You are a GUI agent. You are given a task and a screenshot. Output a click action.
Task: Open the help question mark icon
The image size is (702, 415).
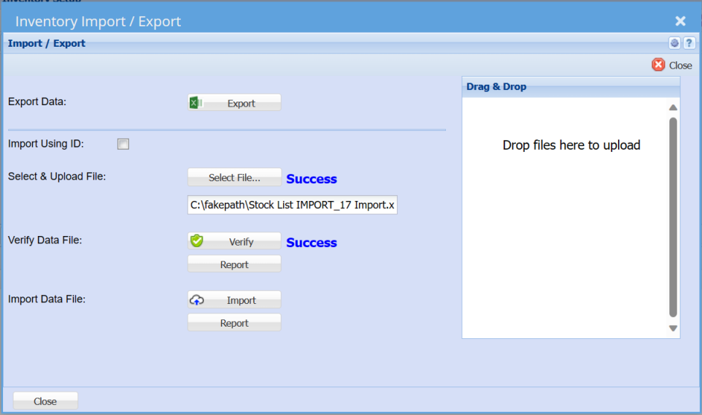pyautogui.click(x=689, y=43)
